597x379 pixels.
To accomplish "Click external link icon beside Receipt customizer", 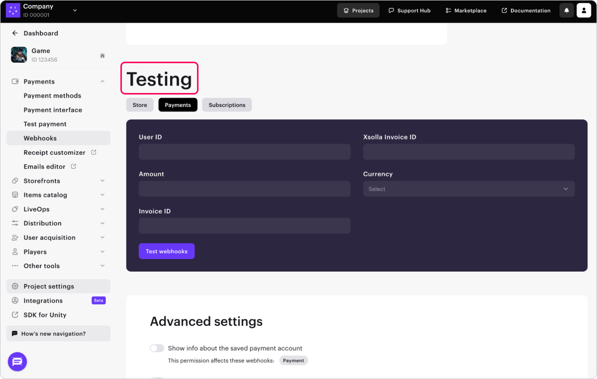I will (x=94, y=152).
